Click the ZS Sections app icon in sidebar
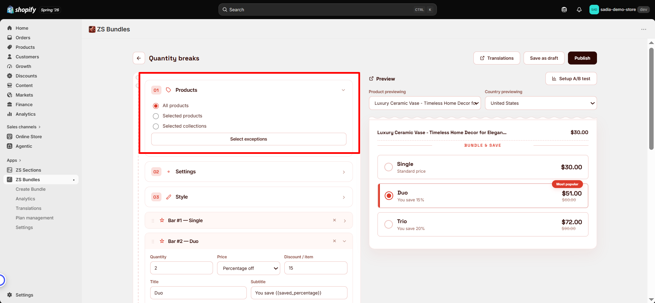Screen dimensions: 655x303 click(x=10, y=170)
